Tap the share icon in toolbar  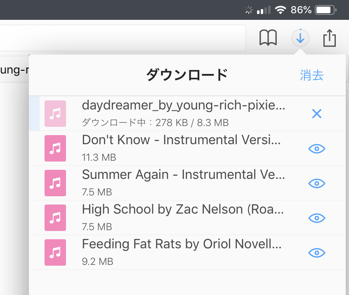330,38
